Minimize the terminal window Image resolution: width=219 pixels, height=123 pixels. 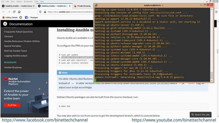[201, 5]
